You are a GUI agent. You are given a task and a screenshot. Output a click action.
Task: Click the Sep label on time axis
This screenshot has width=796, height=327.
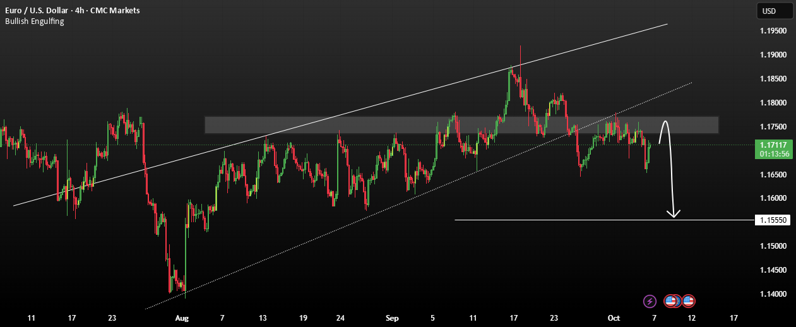tap(392, 318)
